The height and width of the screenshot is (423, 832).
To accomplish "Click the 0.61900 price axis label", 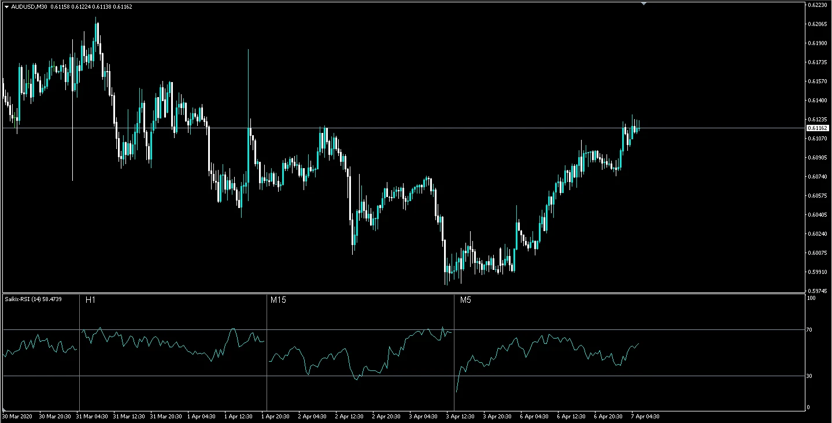I will [817, 43].
